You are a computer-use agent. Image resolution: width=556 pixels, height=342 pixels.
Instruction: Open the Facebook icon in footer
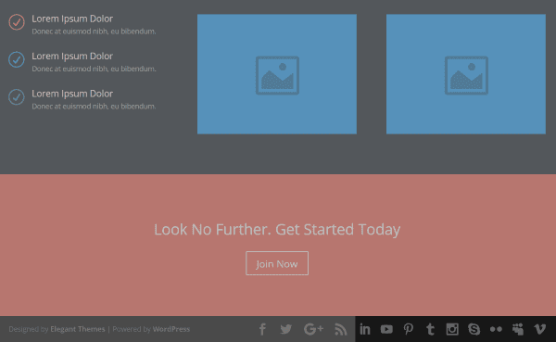[x=262, y=329]
